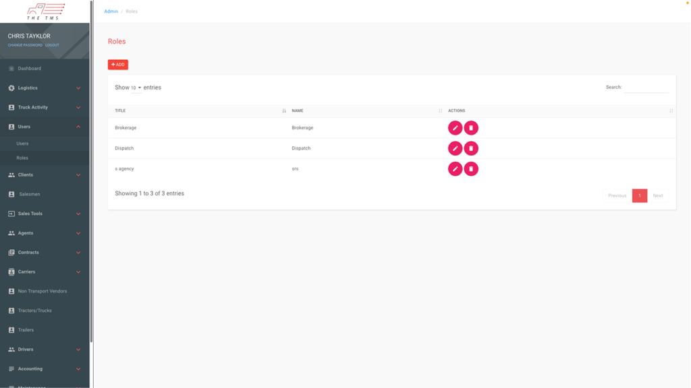
Task: Click the edit pencil icon for Brokerage role
Action: point(455,128)
